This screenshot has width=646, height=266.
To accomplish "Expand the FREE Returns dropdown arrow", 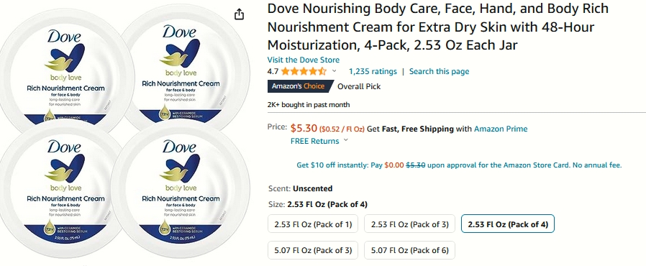I will tap(345, 140).
